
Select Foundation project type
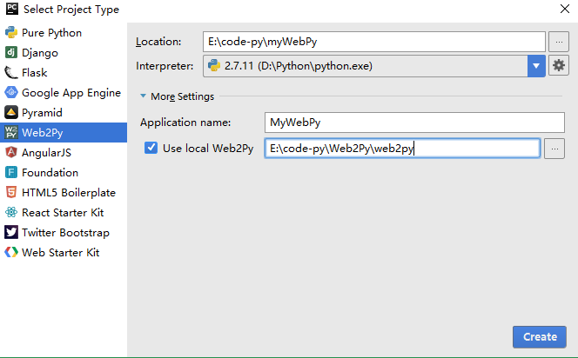pos(64,172)
